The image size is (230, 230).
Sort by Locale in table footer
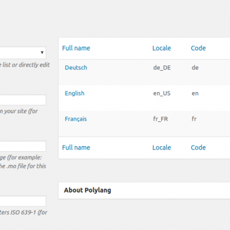click(x=162, y=148)
